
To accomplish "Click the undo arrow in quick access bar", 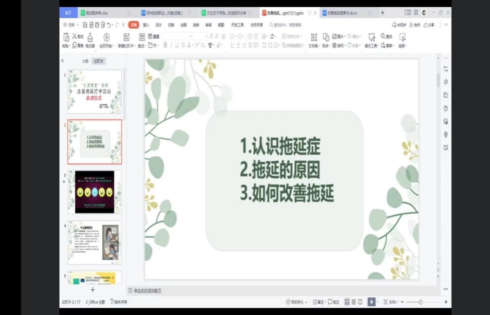I will pos(110,25).
